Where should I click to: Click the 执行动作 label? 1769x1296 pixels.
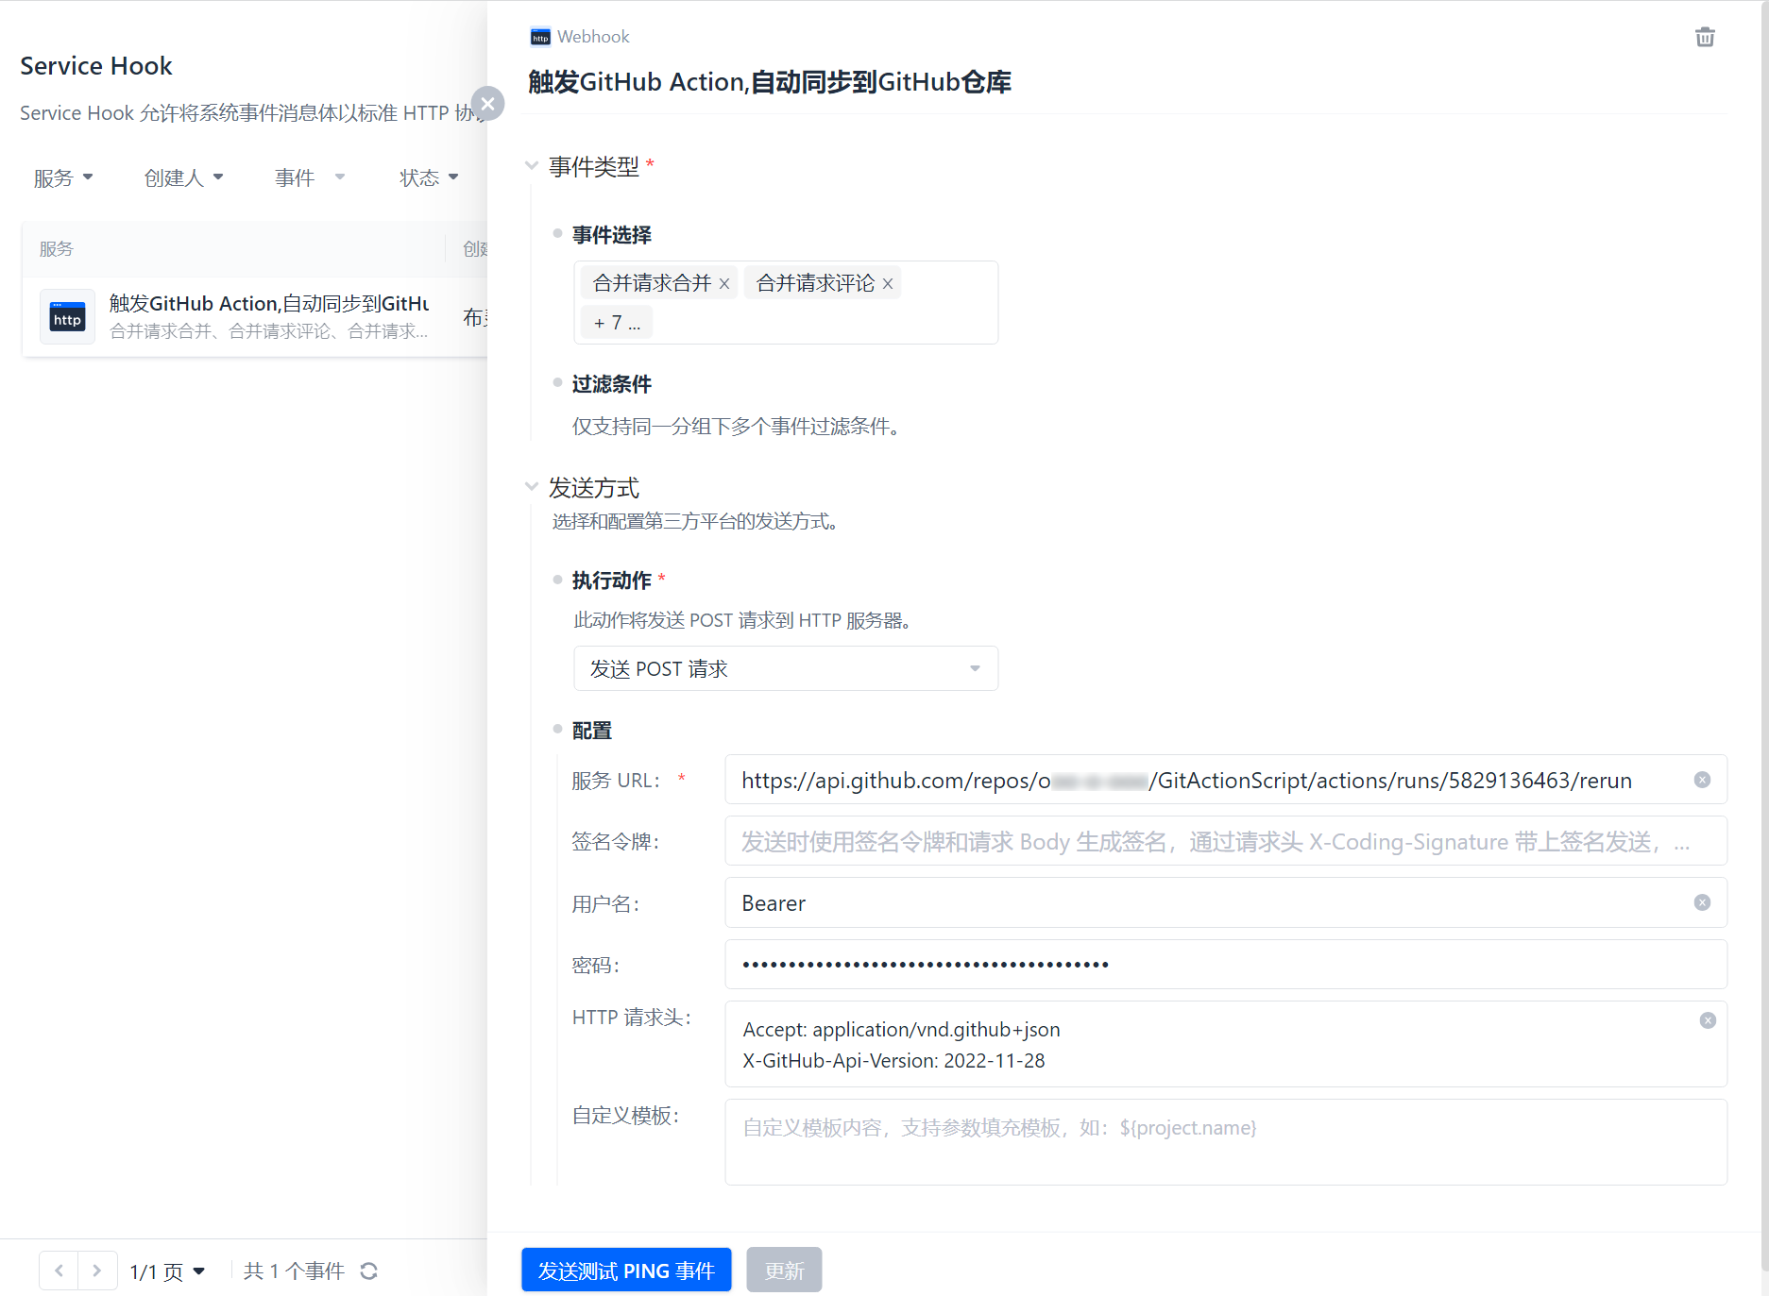(x=612, y=581)
